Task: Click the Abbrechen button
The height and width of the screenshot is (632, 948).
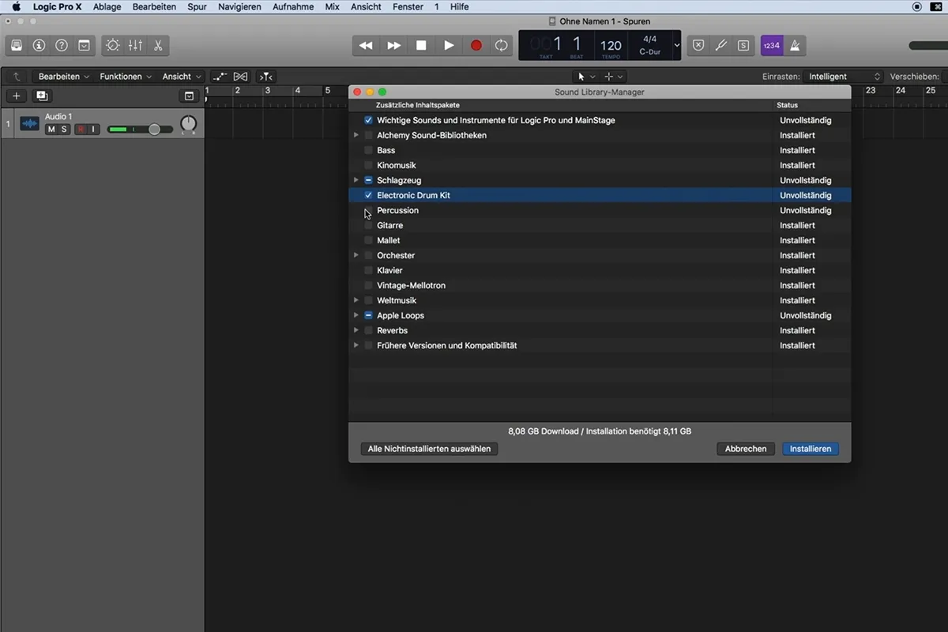Action: (746, 449)
